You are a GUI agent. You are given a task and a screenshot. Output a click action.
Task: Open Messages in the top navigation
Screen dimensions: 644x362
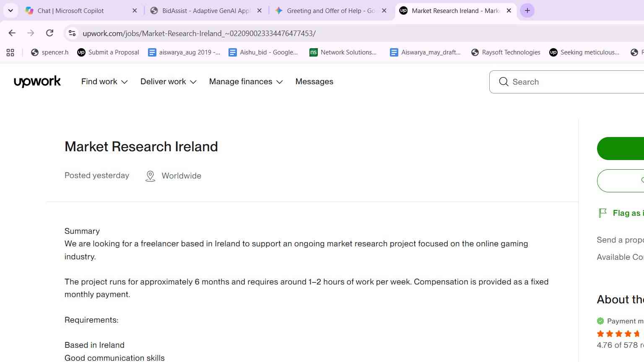tap(314, 82)
